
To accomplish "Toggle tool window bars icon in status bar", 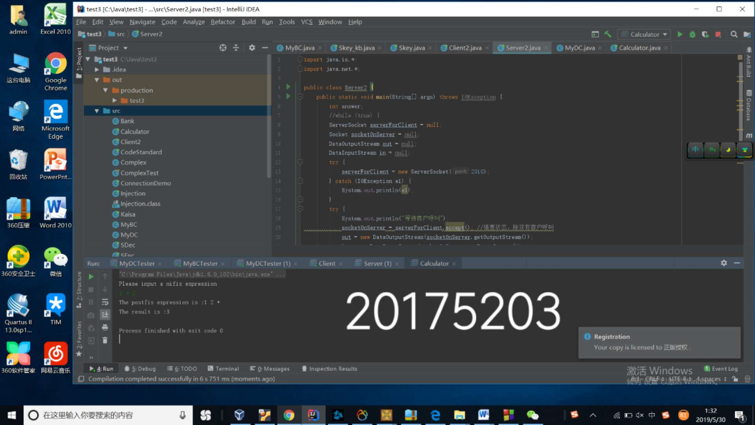I will [x=81, y=379].
